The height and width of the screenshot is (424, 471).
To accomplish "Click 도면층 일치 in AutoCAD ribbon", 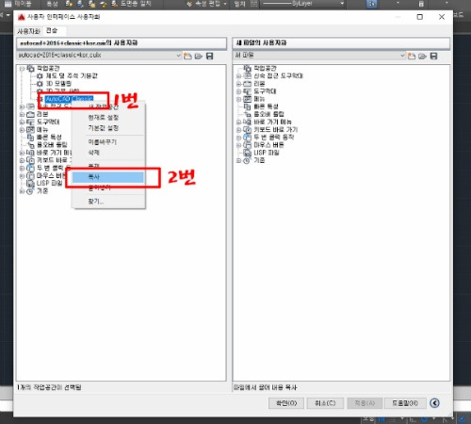I will 132,4.
